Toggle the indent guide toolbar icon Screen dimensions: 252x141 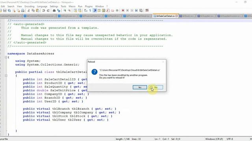point(95,11)
